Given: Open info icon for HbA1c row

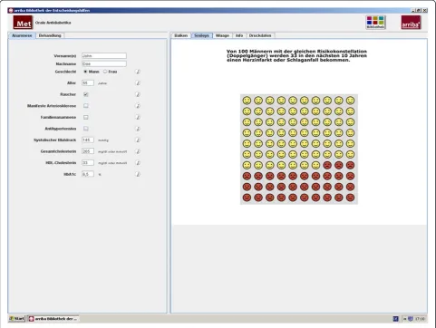Looking at the screenshot, I should click(x=138, y=174).
